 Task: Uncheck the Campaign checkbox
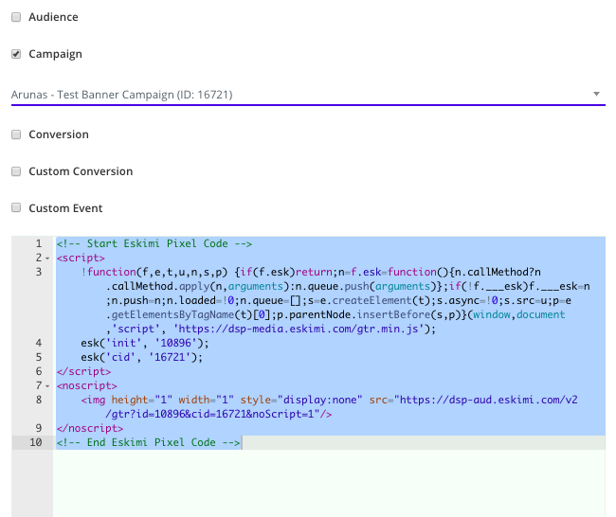pyautogui.click(x=16, y=54)
